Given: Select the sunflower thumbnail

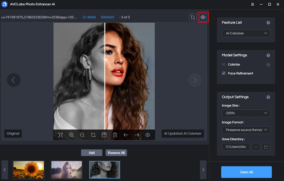Looking at the screenshot, I should point(29,170).
